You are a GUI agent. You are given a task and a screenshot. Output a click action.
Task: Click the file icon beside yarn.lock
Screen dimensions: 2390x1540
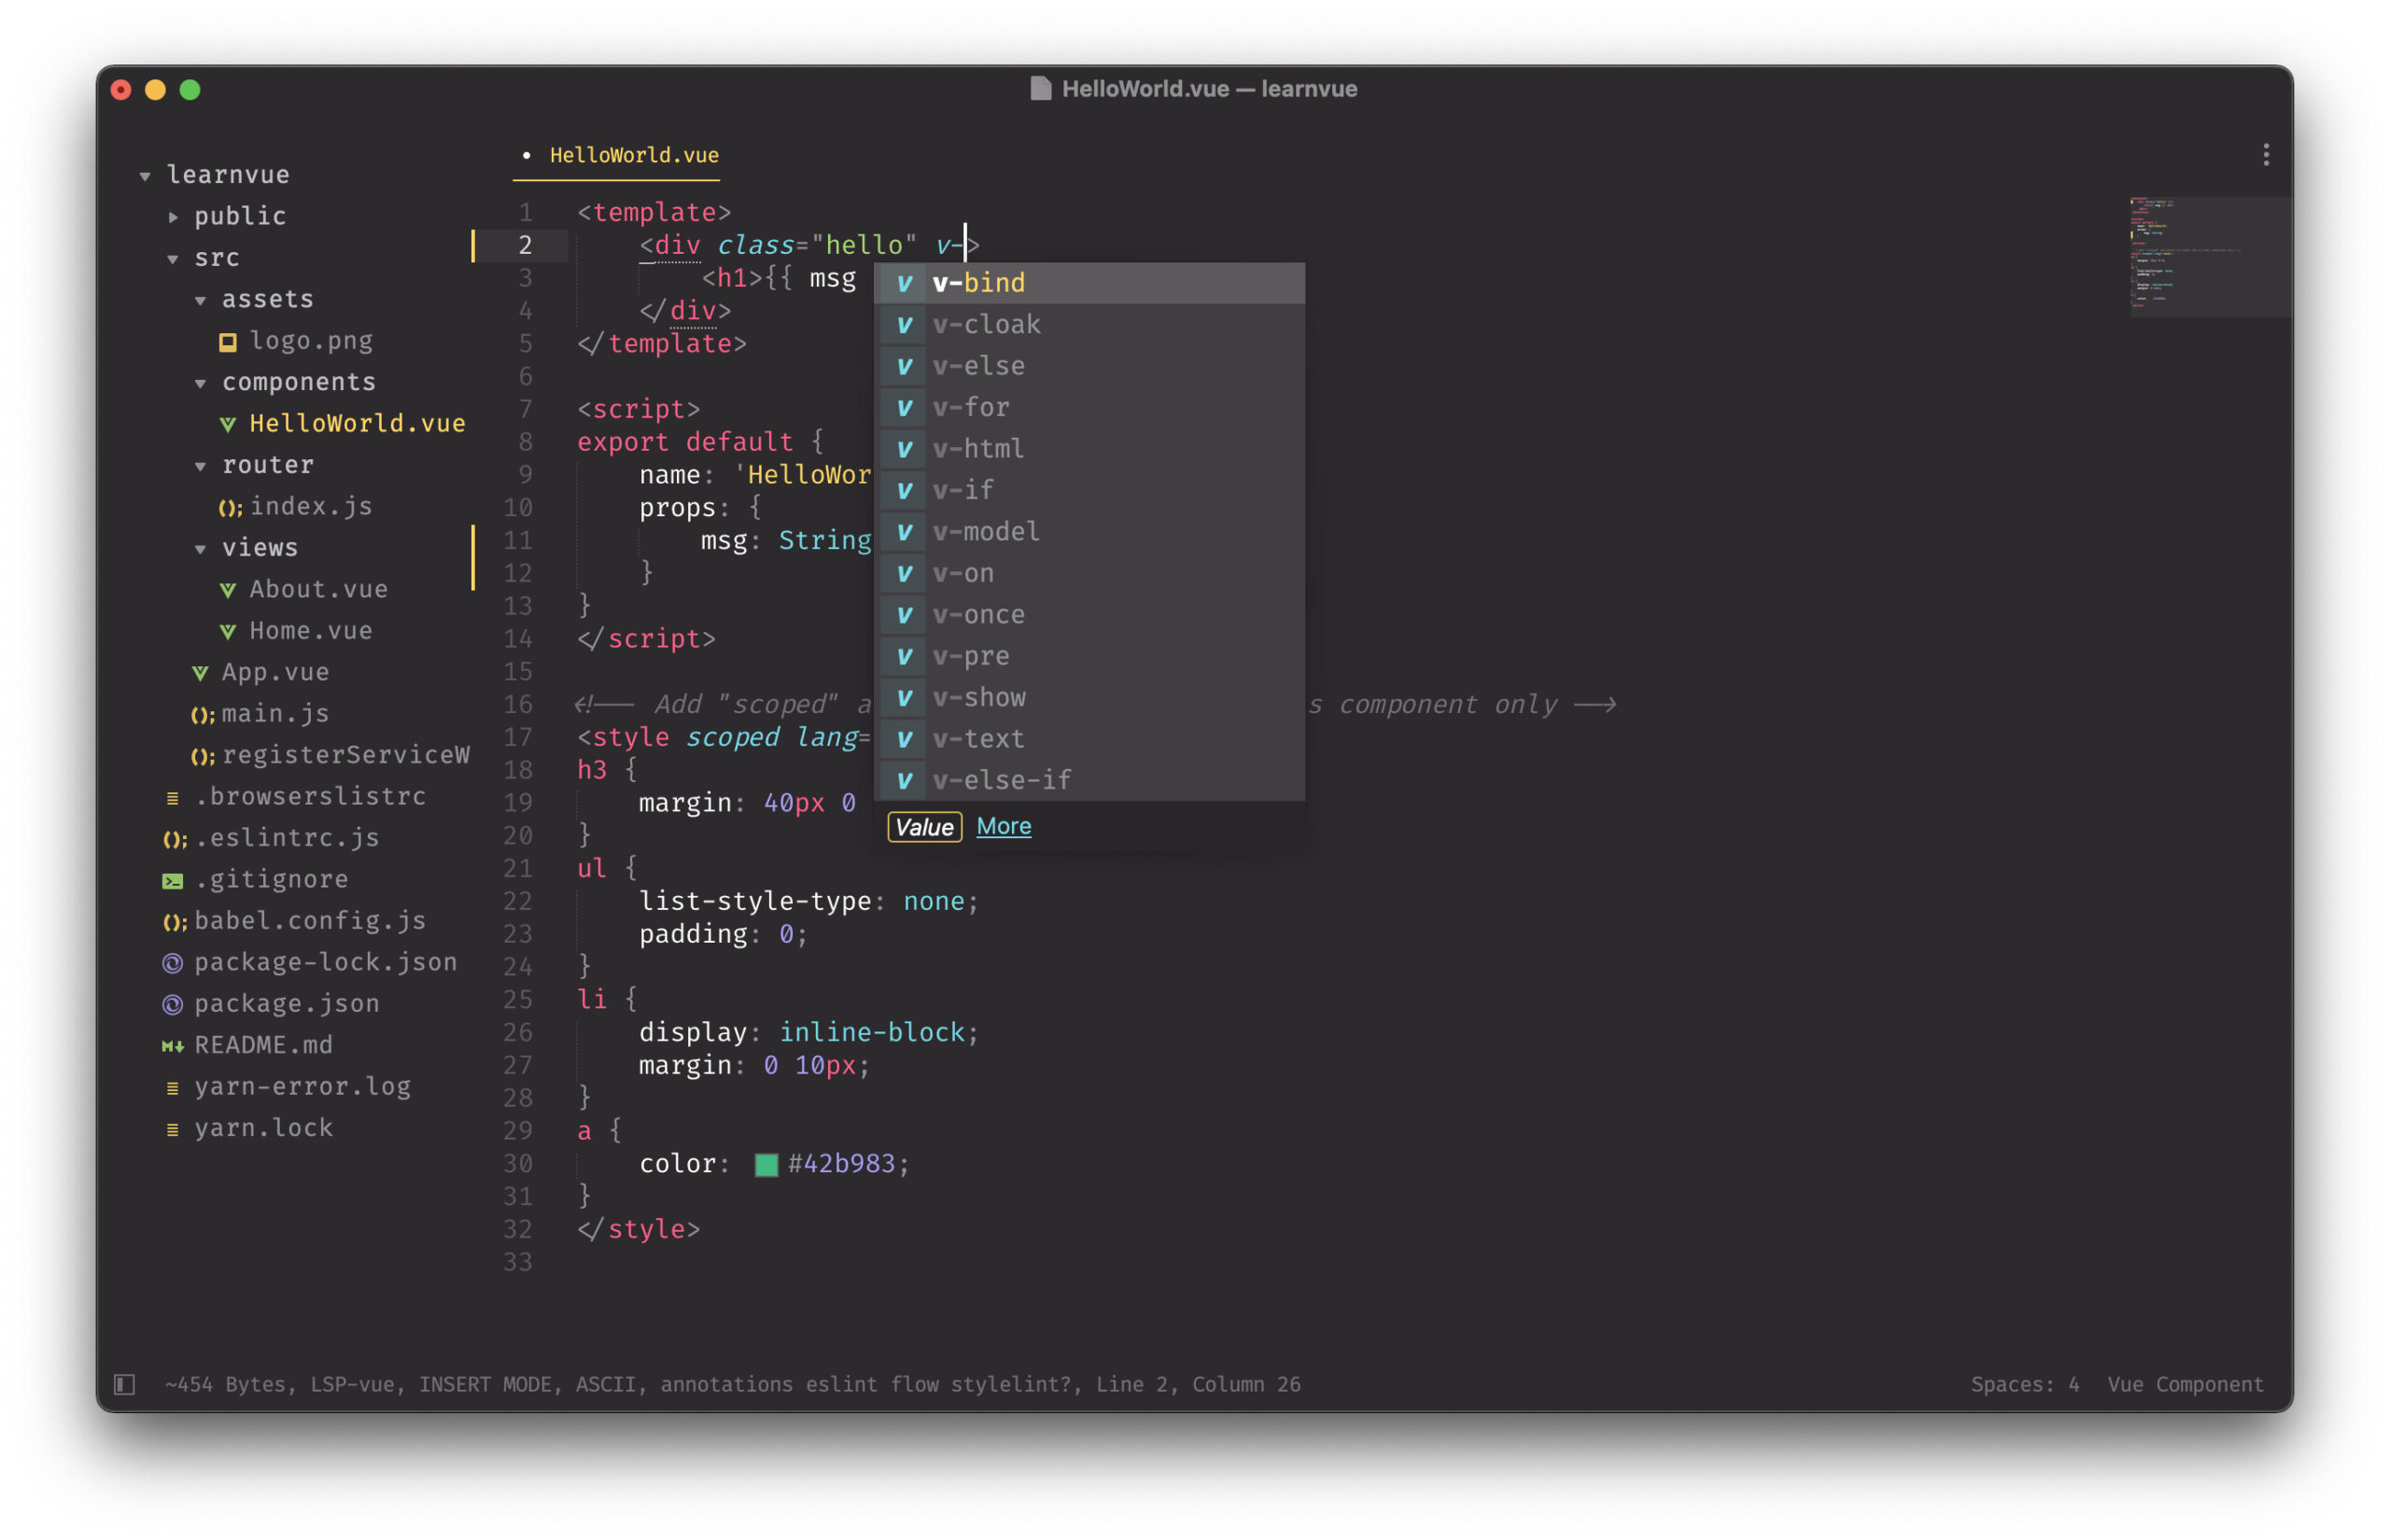click(172, 1129)
